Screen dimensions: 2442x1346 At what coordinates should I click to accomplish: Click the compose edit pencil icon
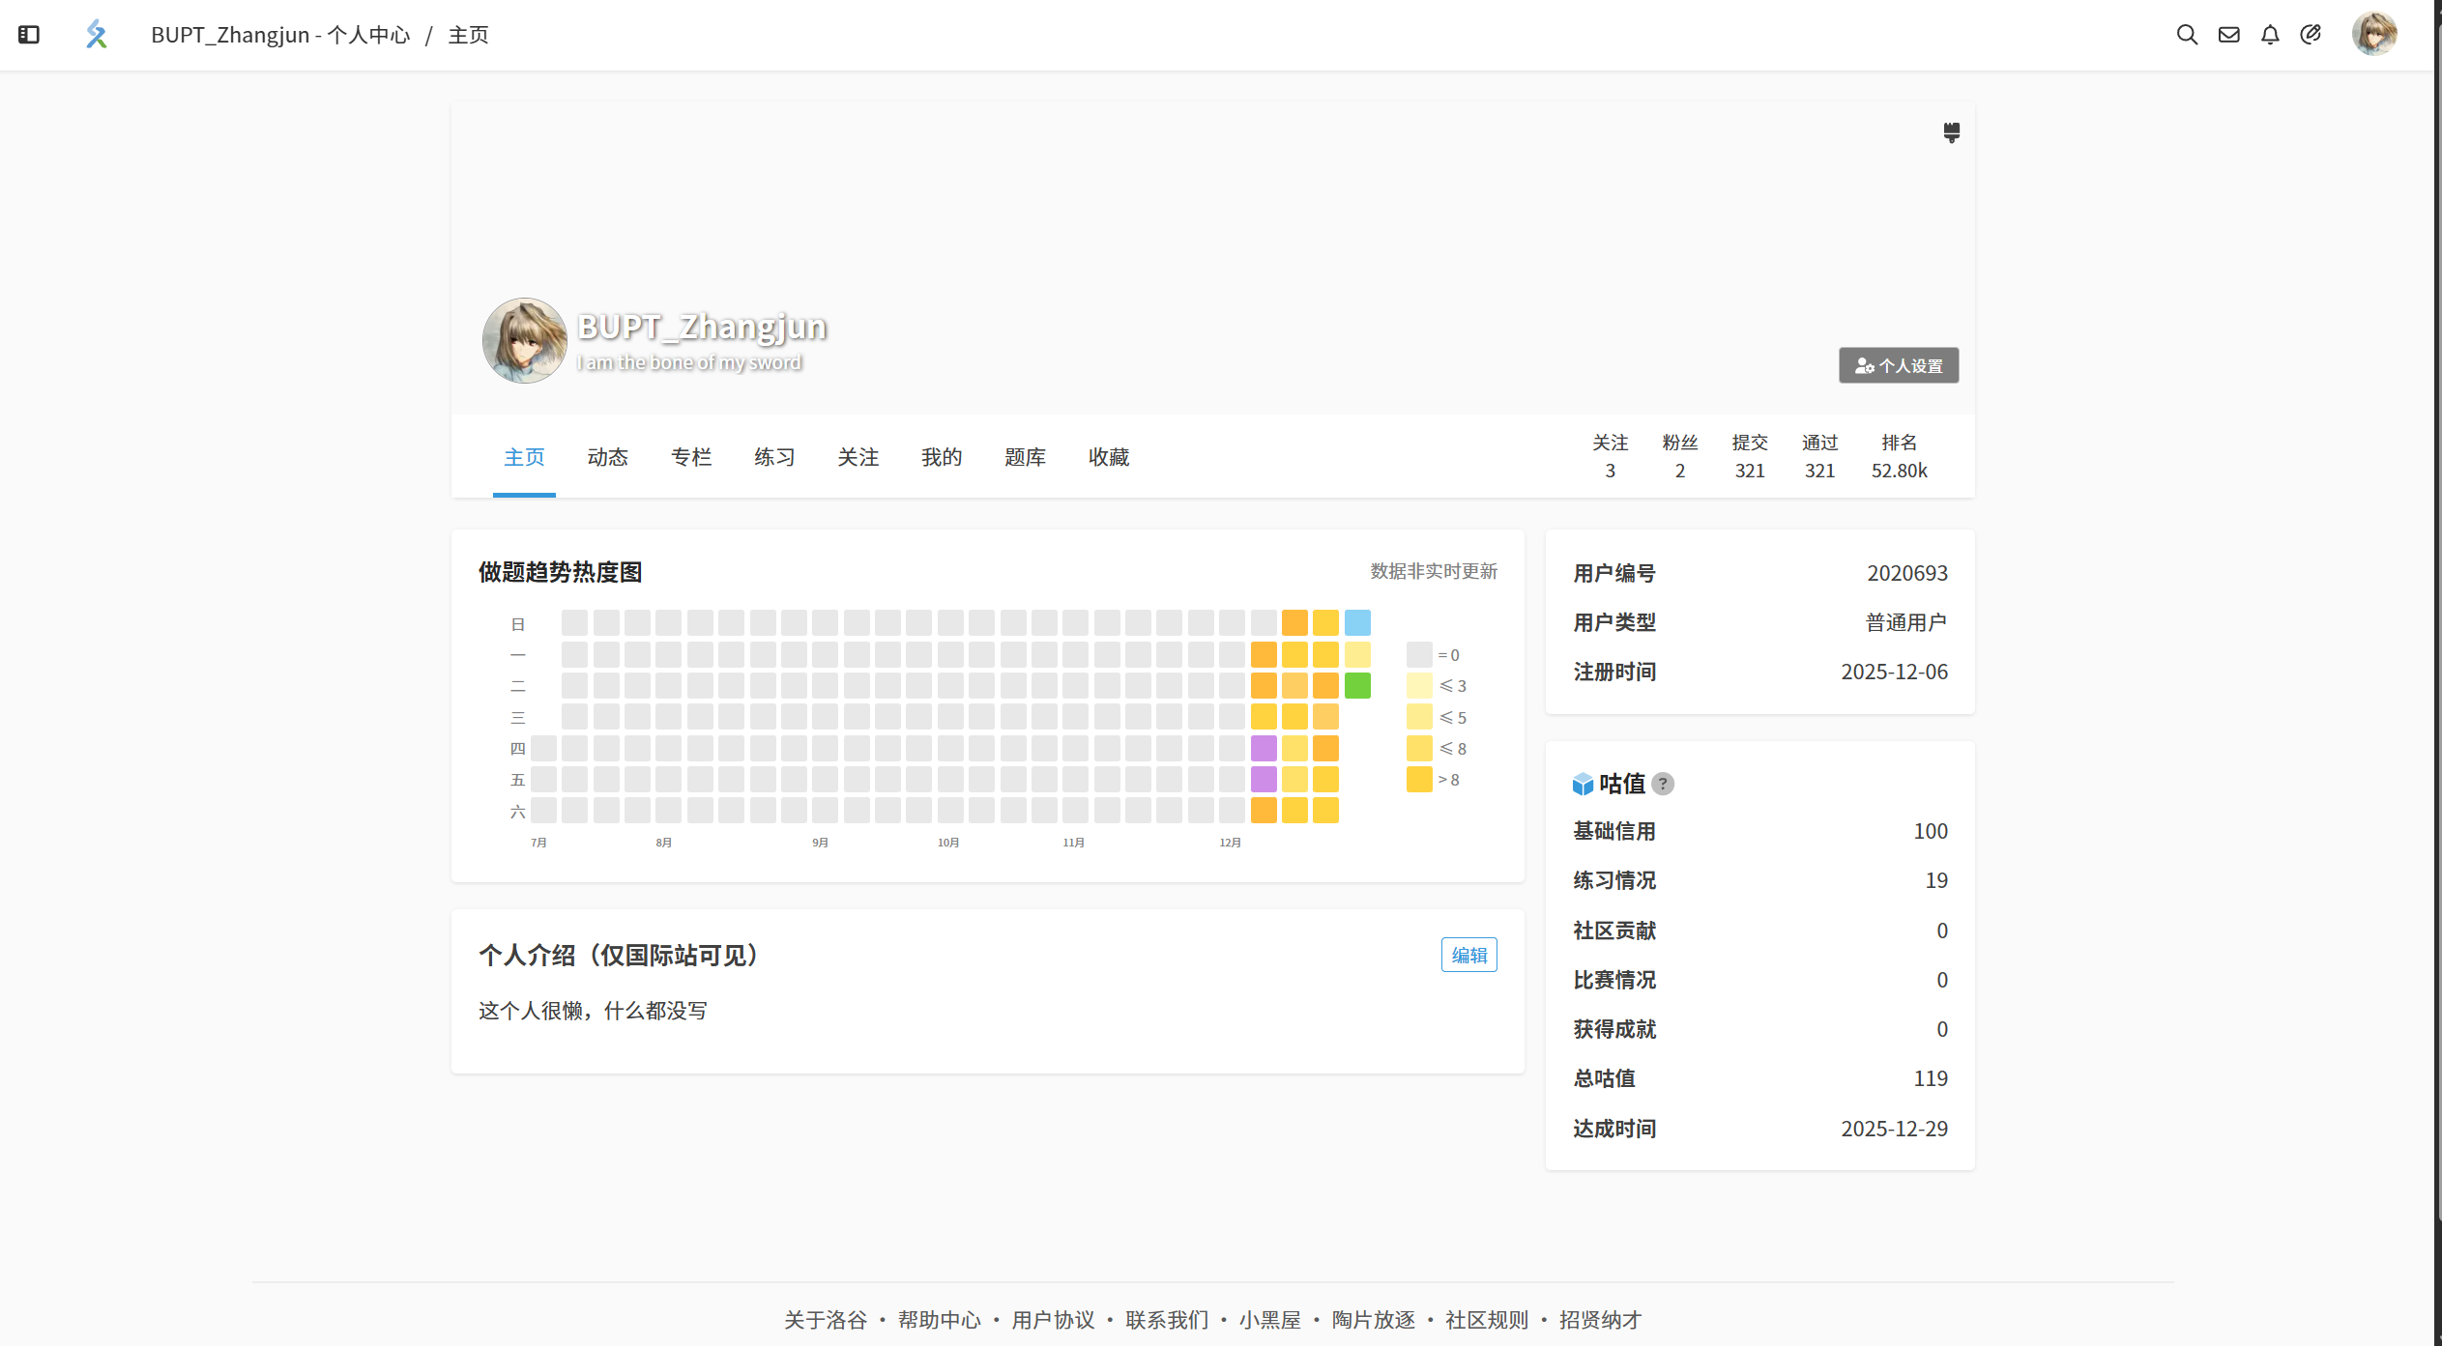click(x=2311, y=35)
